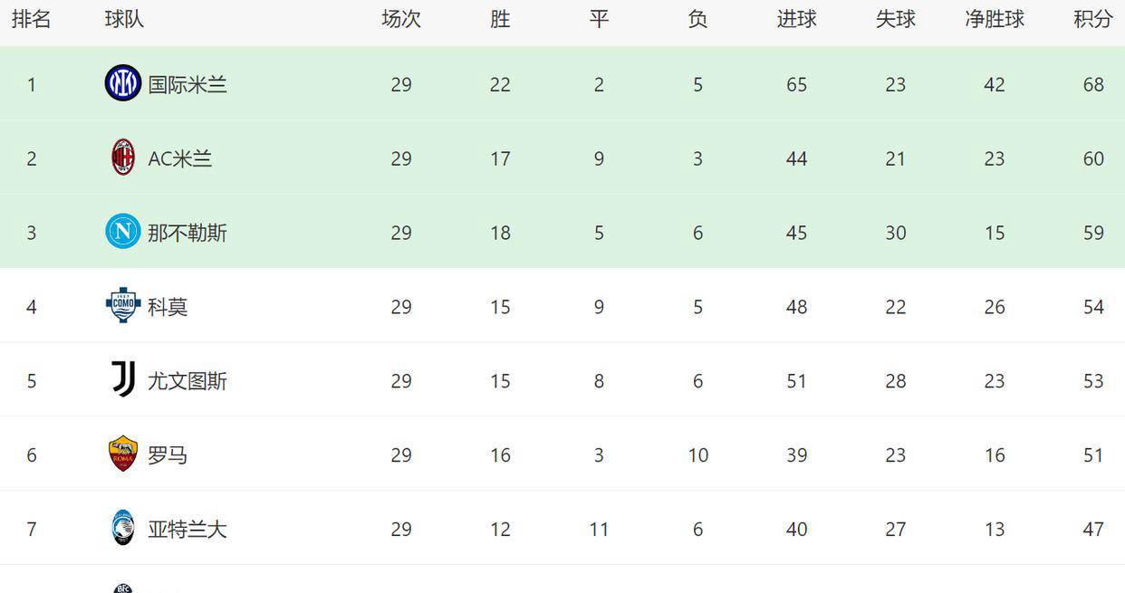This screenshot has width=1125, height=593.
Task: Click the Roma club crest
Action: coord(123,454)
